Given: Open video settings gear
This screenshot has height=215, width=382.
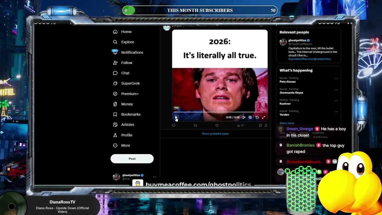Looking at the screenshot, I should pyautogui.click(x=250, y=117).
